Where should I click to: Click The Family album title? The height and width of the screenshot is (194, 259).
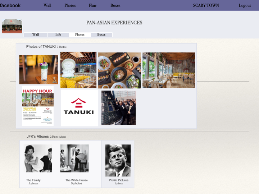[33, 180]
